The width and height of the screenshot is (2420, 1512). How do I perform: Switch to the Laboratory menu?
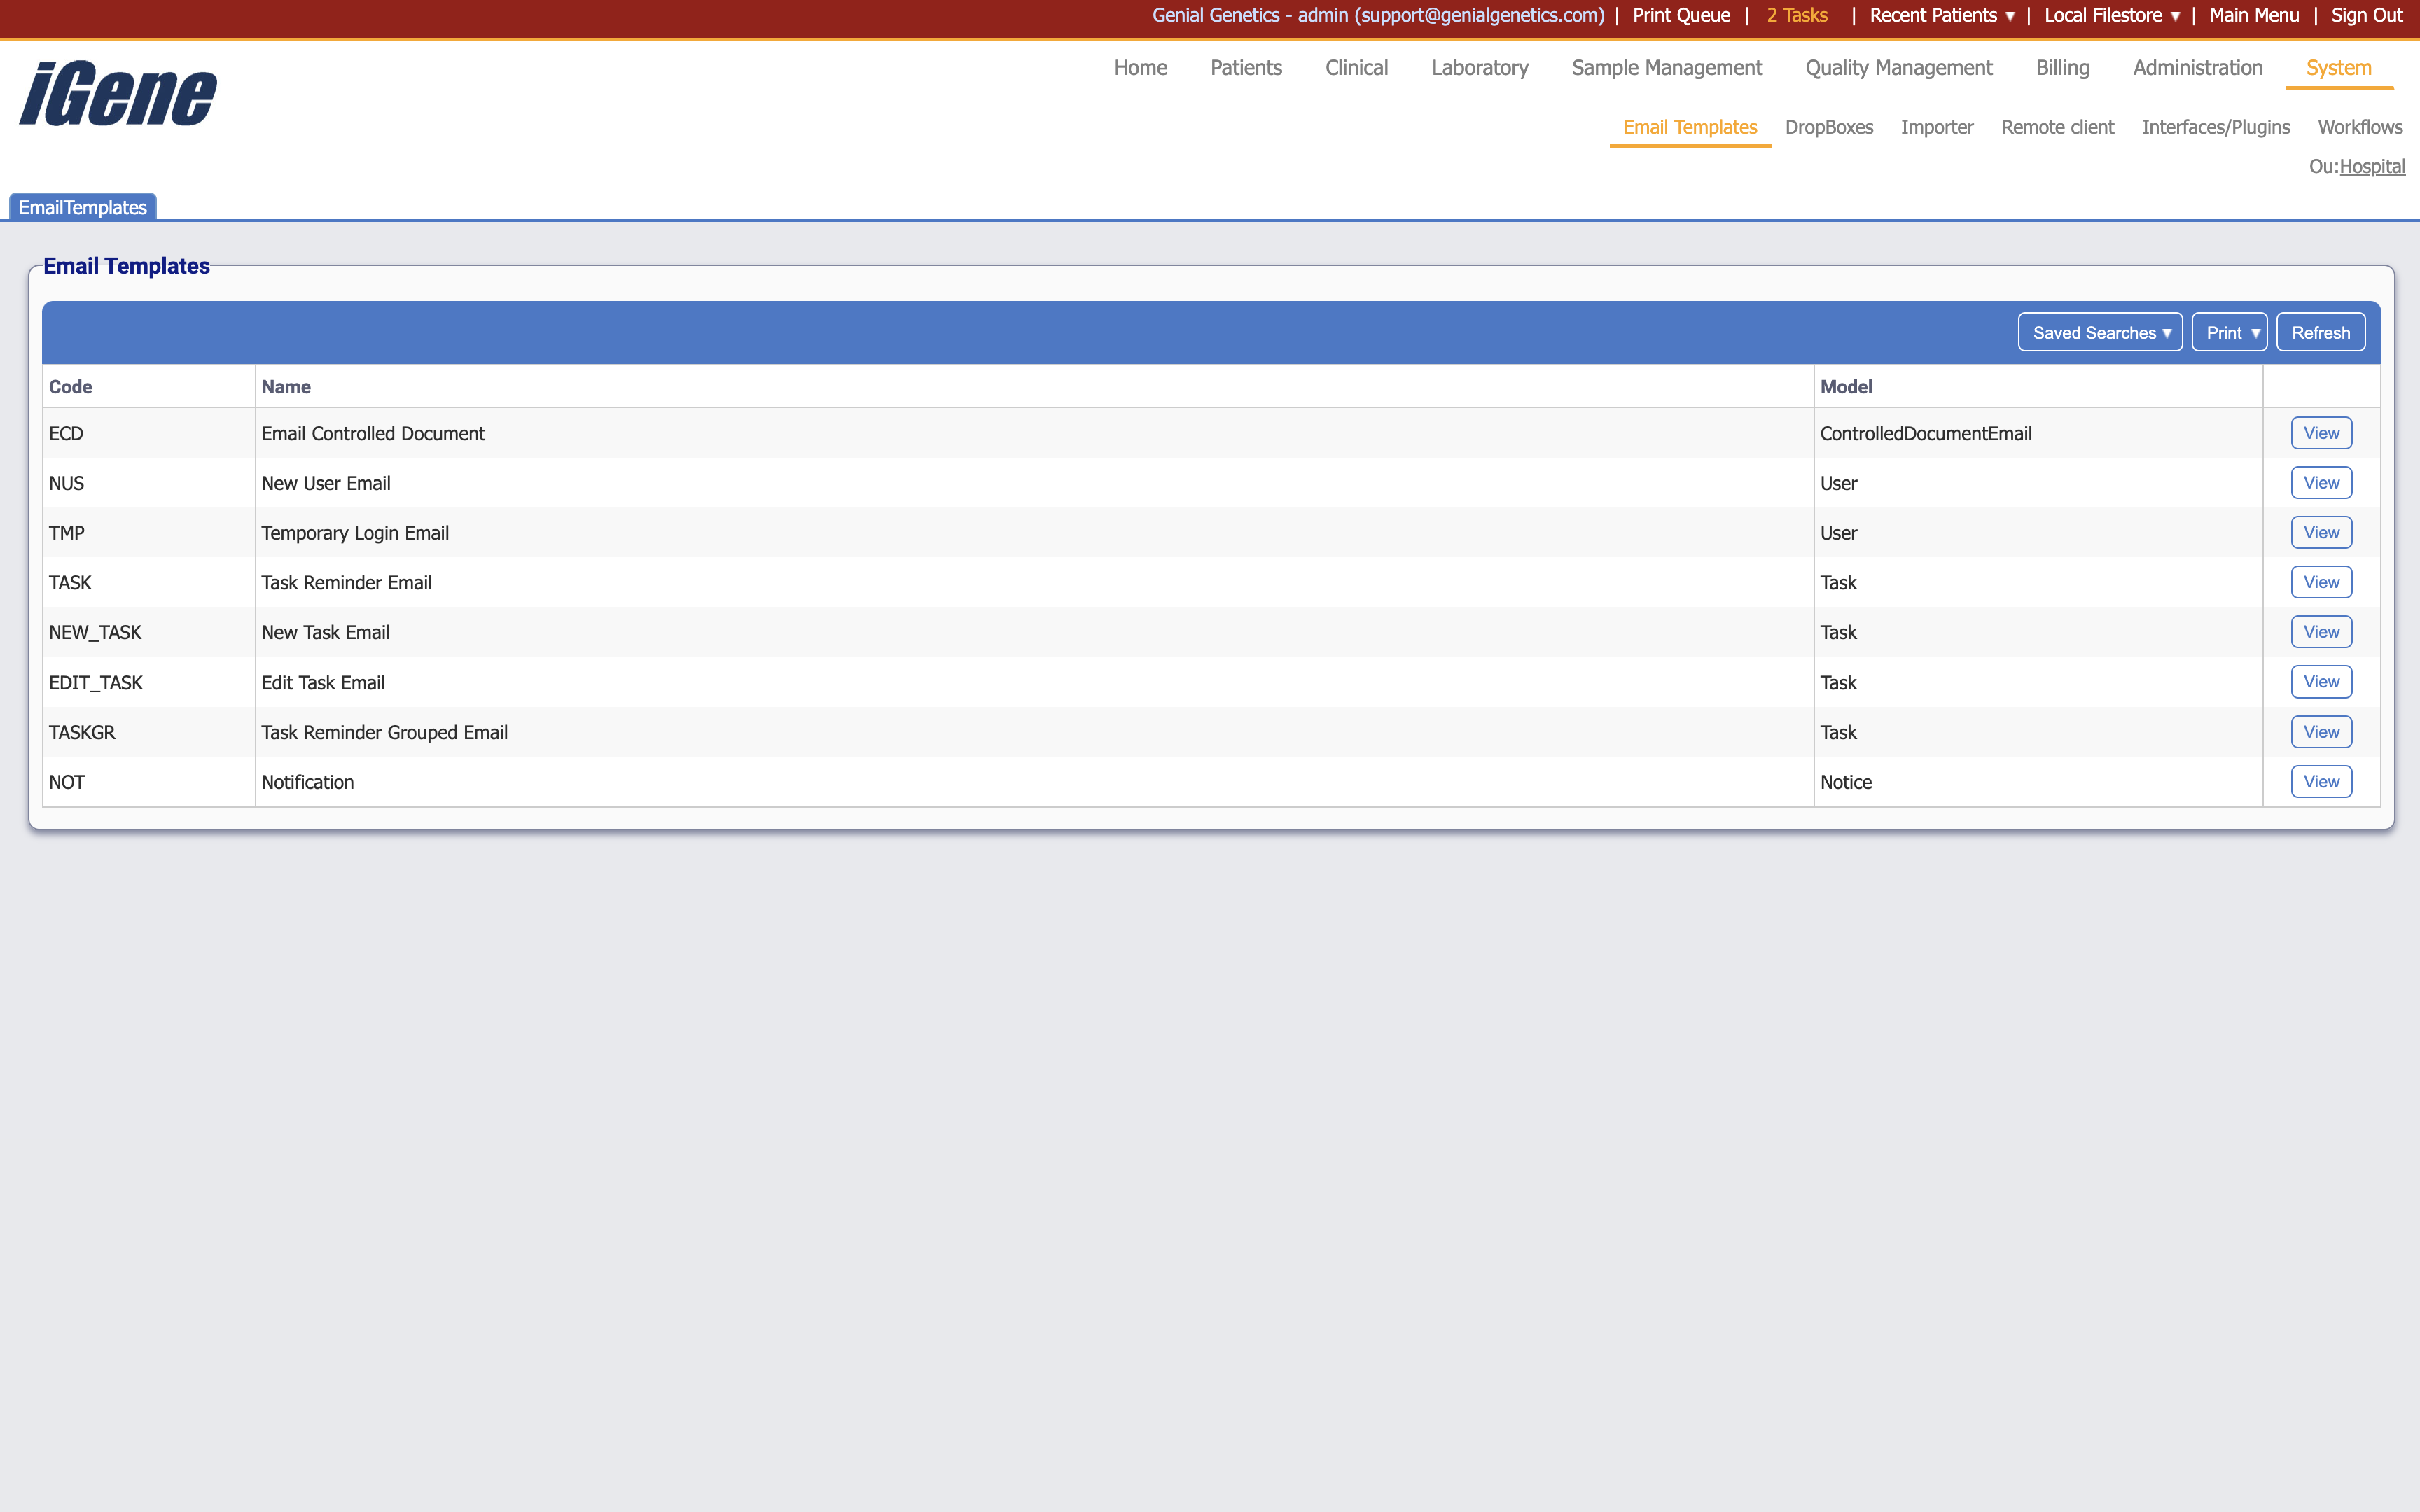click(x=1480, y=68)
